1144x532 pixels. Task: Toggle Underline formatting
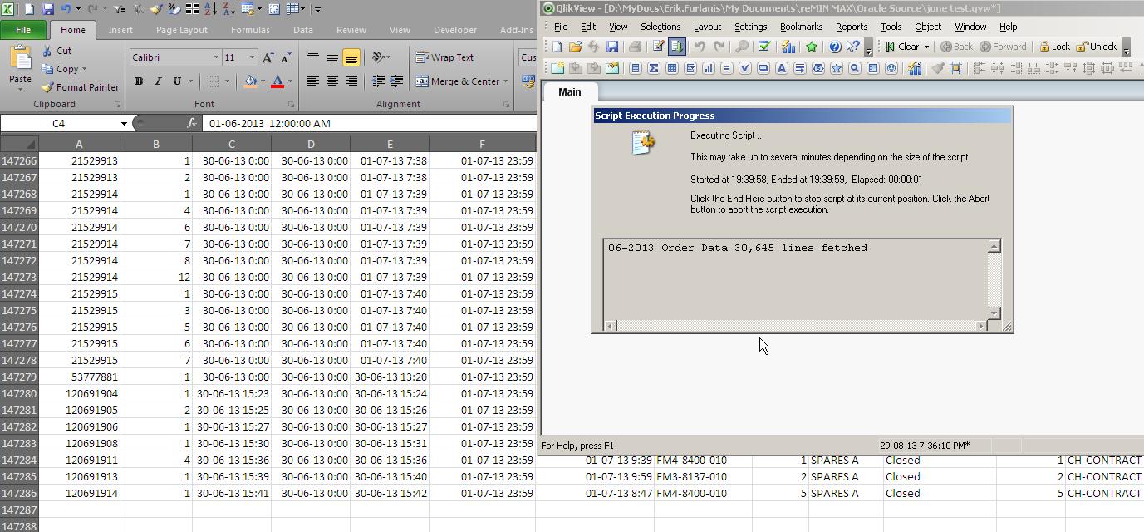point(176,81)
